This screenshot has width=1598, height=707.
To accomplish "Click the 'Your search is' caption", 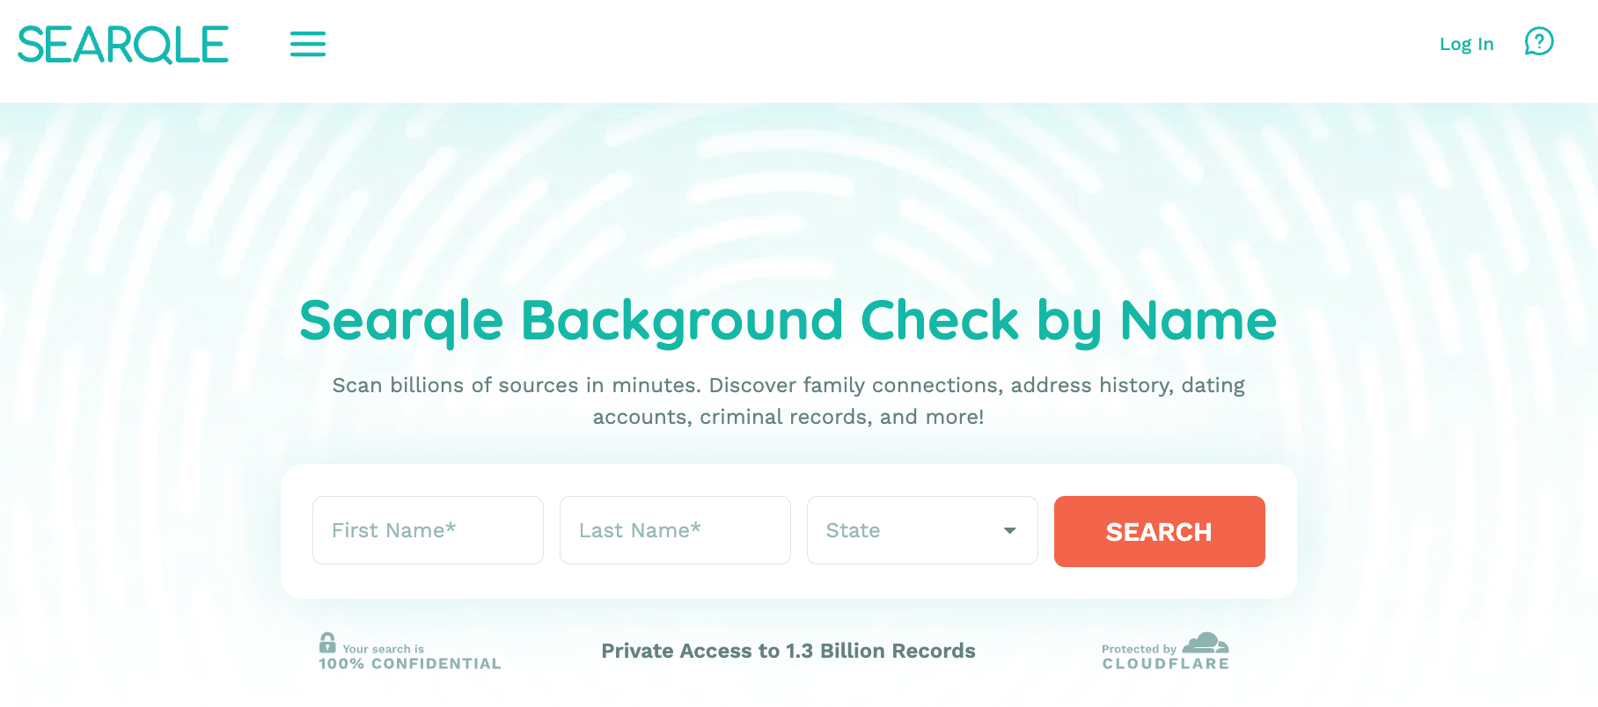I will [x=384, y=649].
